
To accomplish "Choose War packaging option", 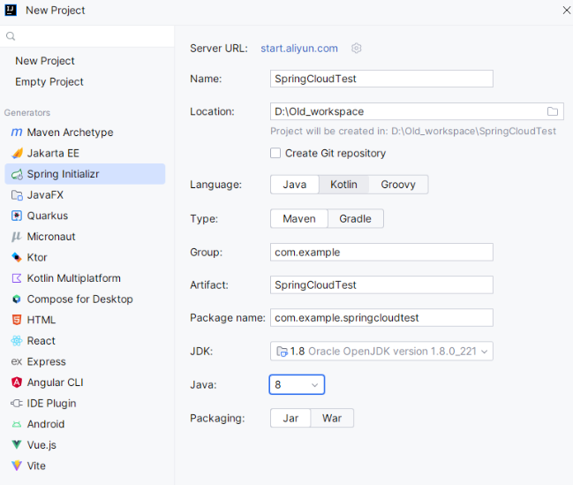I will (332, 418).
